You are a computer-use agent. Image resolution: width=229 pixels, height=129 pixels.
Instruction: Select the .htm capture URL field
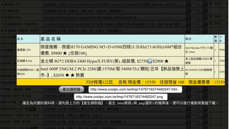point(135,90)
